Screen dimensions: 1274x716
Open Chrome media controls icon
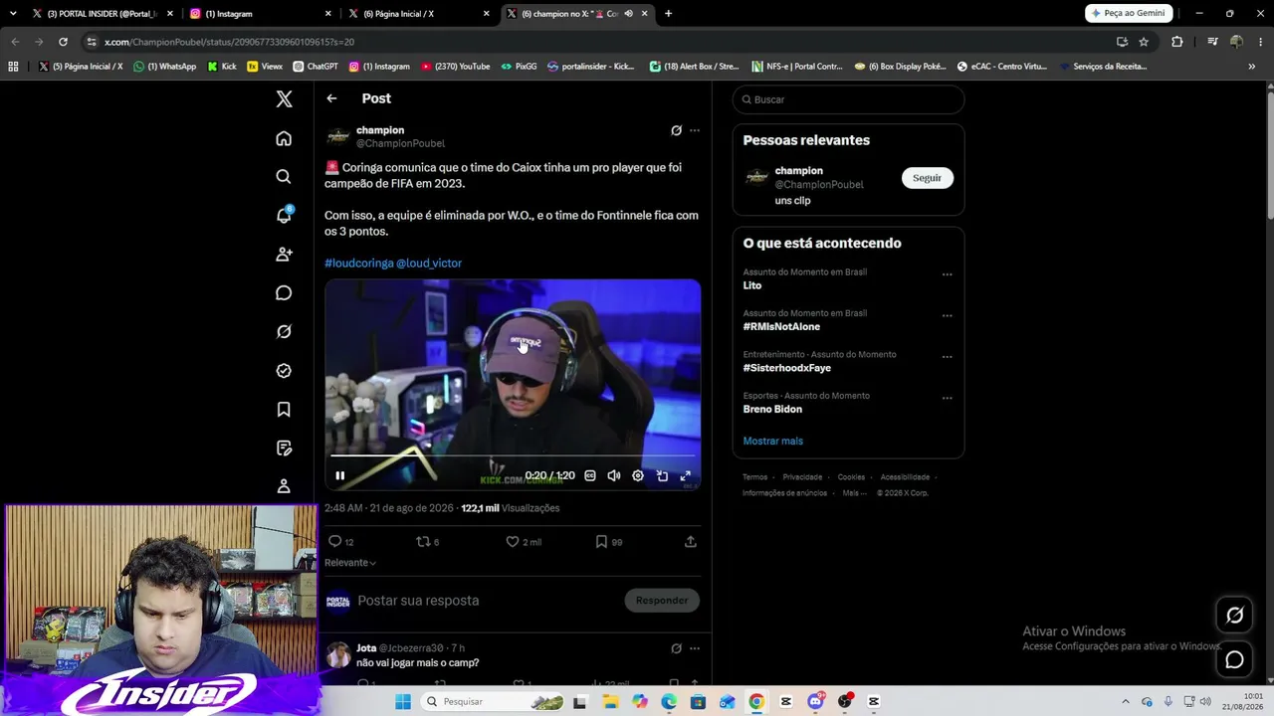coord(1212,42)
